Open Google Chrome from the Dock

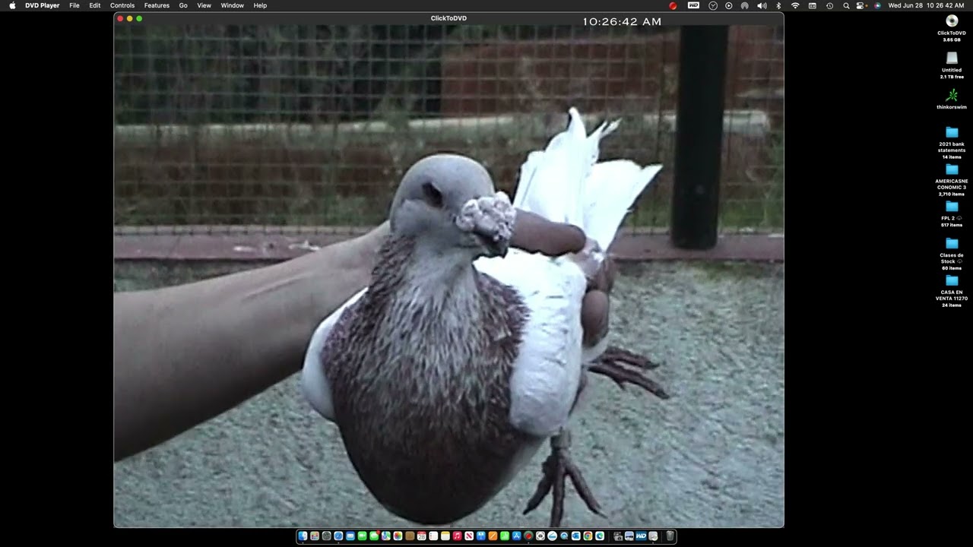tap(588, 536)
